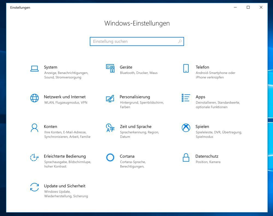The image size is (273, 216).
Task: Select the Telefon phone icon
Action: (186, 68)
